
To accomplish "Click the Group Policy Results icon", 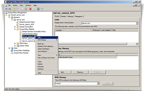I will click(12, 53).
